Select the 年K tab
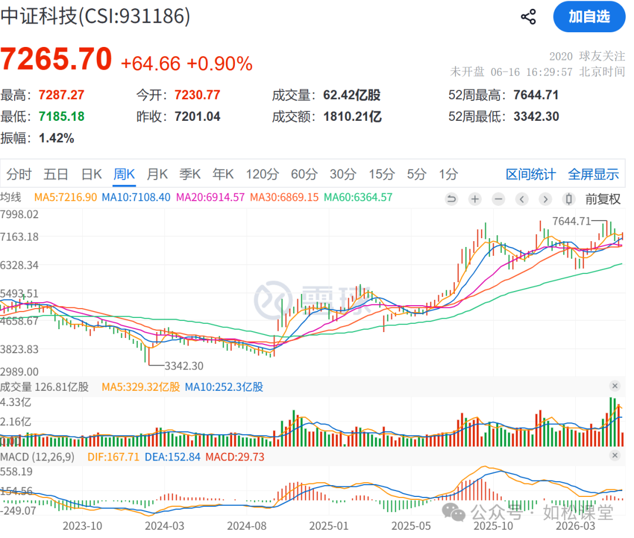Image resolution: width=634 pixels, height=538 pixels. [223, 174]
